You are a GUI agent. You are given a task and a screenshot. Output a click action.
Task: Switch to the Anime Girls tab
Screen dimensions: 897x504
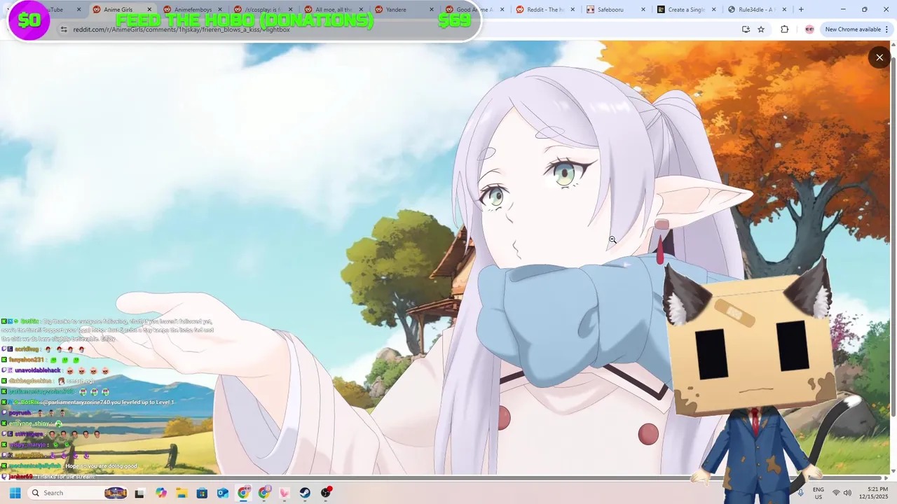pos(123,10)
